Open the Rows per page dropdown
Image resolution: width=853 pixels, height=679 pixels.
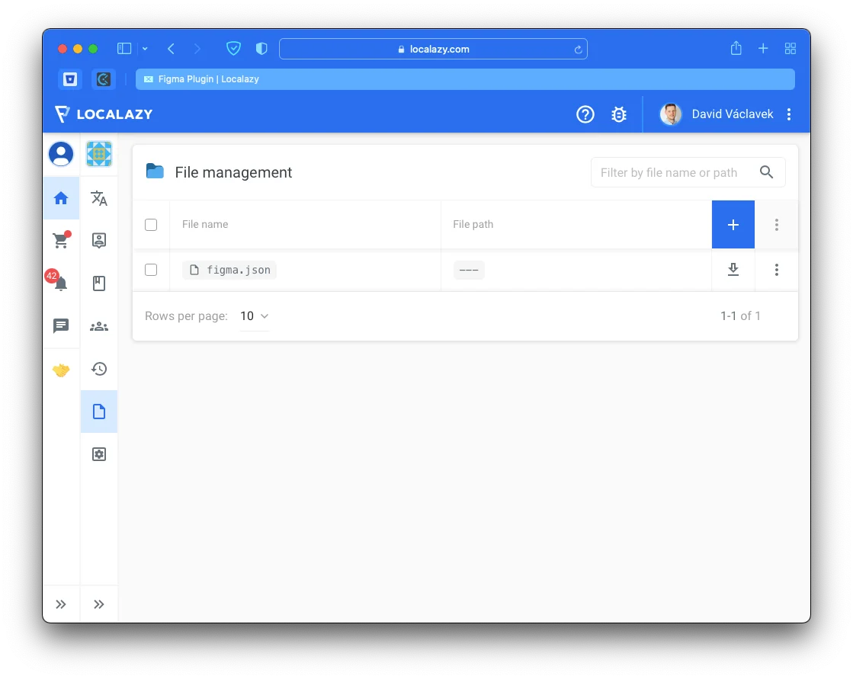pyautogui.click(x=252, y=315)
